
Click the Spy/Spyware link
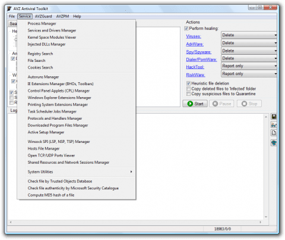(199, 52)
